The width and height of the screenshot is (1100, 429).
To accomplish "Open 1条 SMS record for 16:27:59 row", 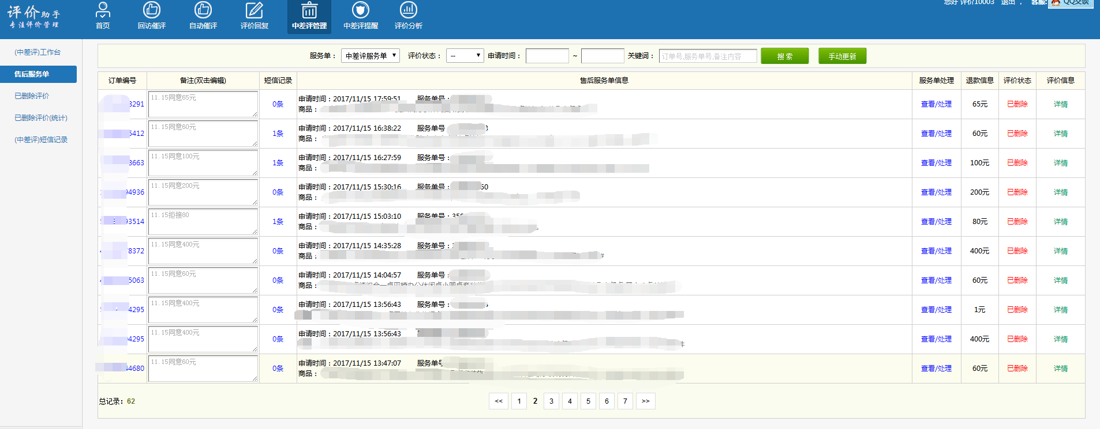I will (278, 163).
